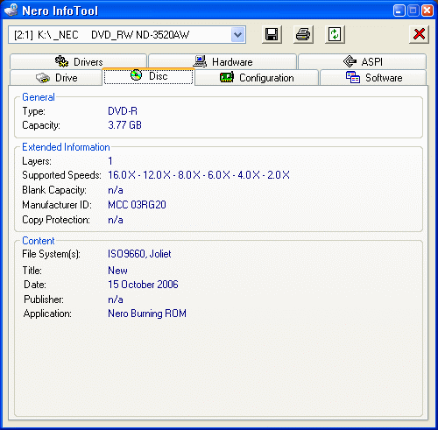Click the Refresh icon with green arrows
Viewport: 438px width, 430px height.
click(335, 35)
